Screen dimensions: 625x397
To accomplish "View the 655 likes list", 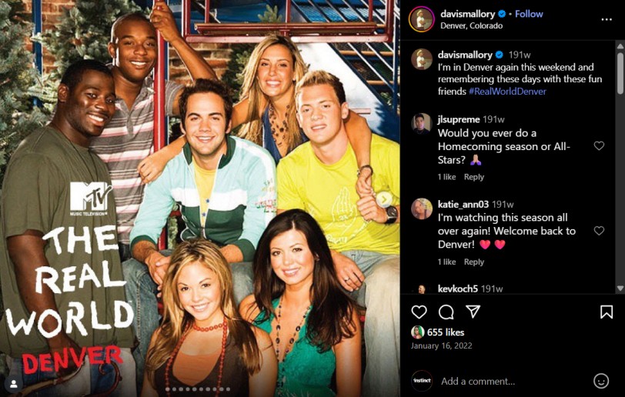I will click(x=445, y=332).
